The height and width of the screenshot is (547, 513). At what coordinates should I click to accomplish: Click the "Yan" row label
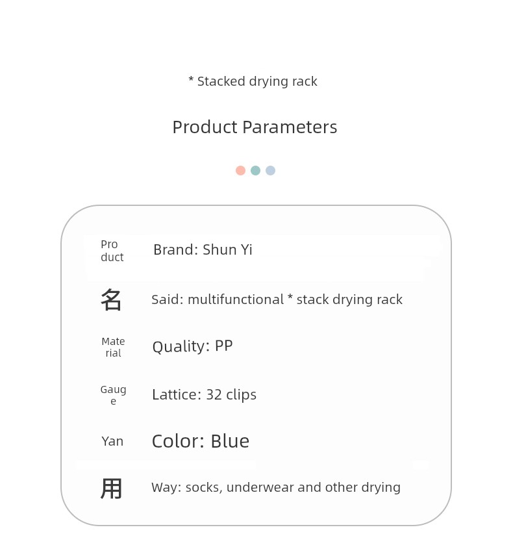coord(112,442)
